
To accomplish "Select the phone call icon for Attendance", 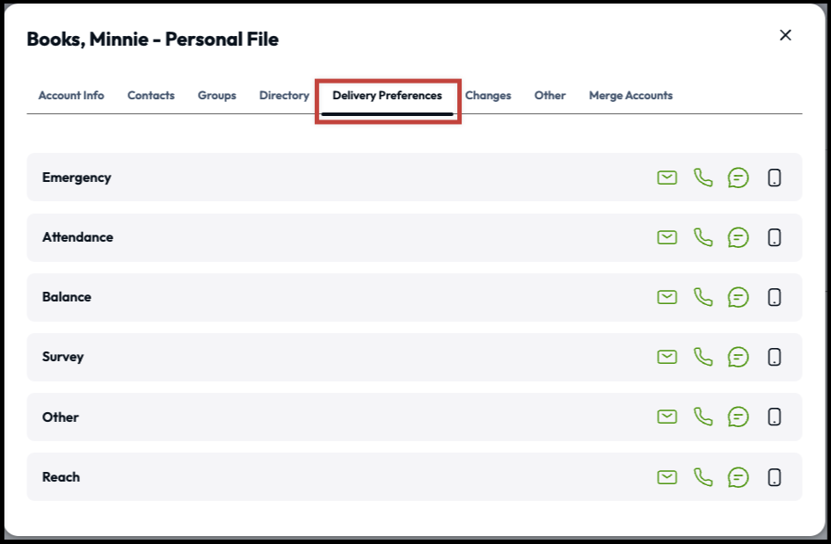I will pyautogui.click(x=703, y=236).
